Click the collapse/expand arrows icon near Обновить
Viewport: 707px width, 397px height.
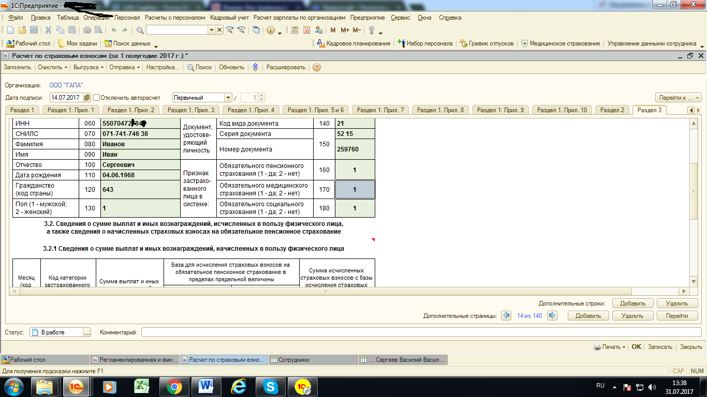tap(255, 67)
